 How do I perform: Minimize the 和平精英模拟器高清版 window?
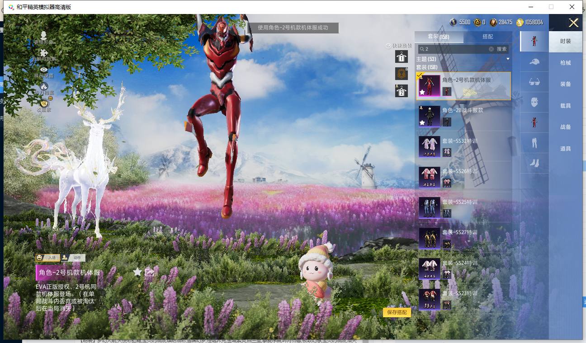[x=530, y=7]
